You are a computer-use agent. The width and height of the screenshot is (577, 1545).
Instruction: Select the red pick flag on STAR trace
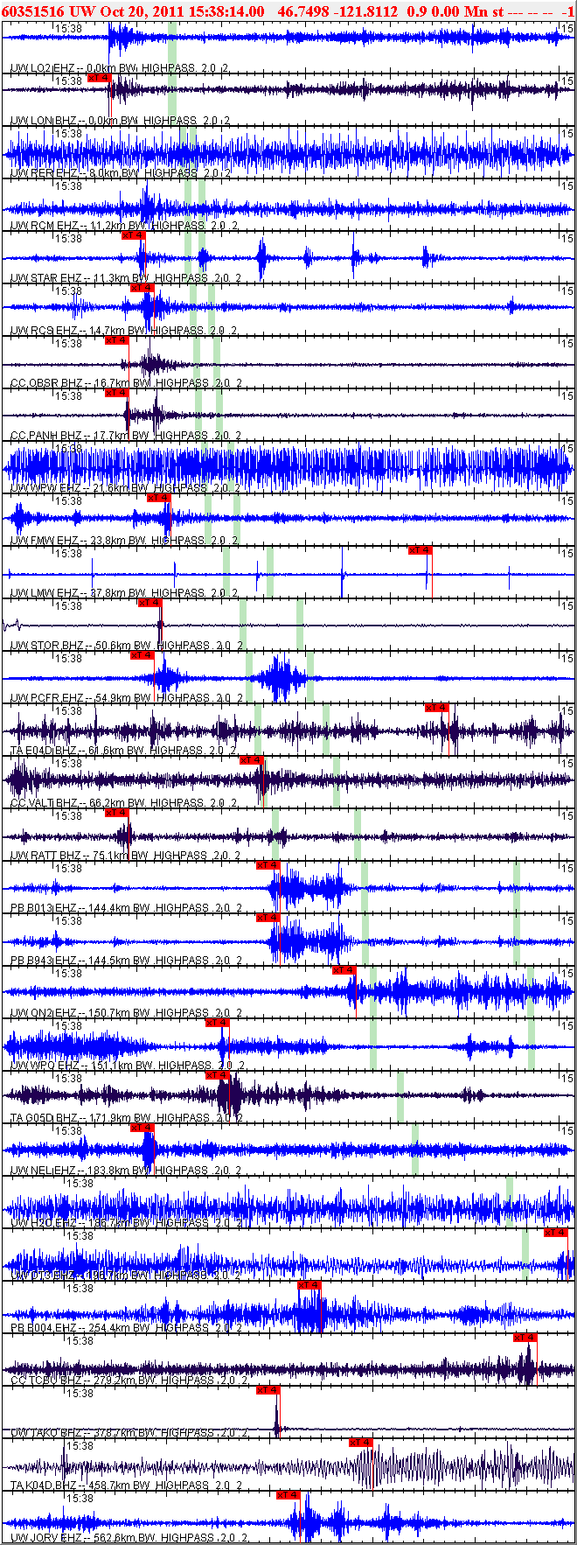tap(134, 235)
